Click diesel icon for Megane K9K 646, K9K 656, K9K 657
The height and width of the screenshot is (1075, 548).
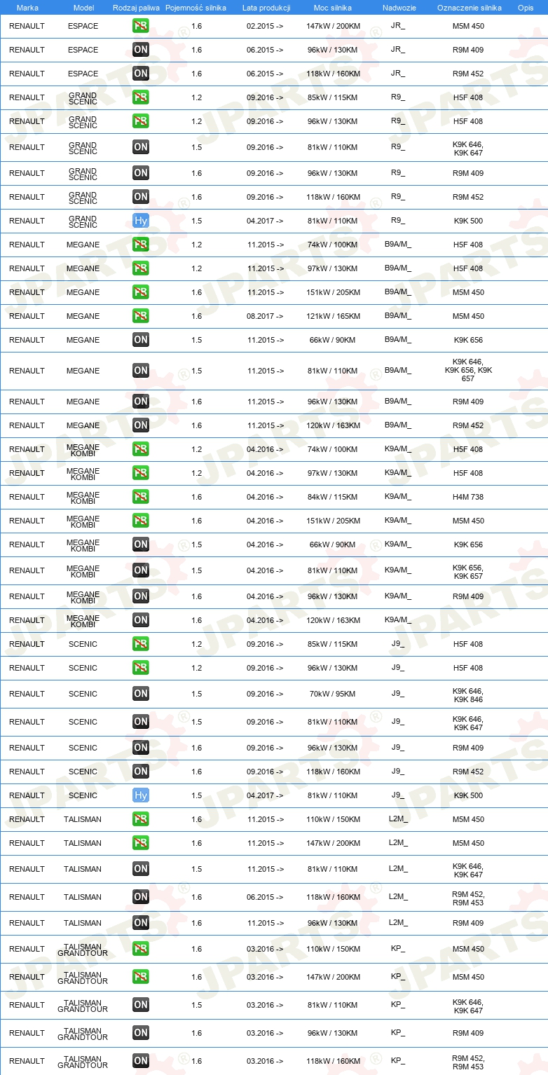(x=141, y=371)
